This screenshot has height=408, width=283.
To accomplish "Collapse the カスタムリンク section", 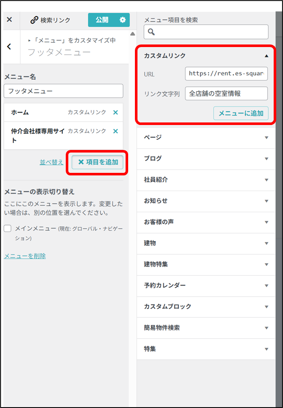I will click(266, 56).
